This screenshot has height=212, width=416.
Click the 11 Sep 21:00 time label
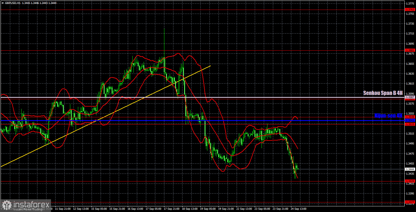pyautogui.click(x=62, y=209)
